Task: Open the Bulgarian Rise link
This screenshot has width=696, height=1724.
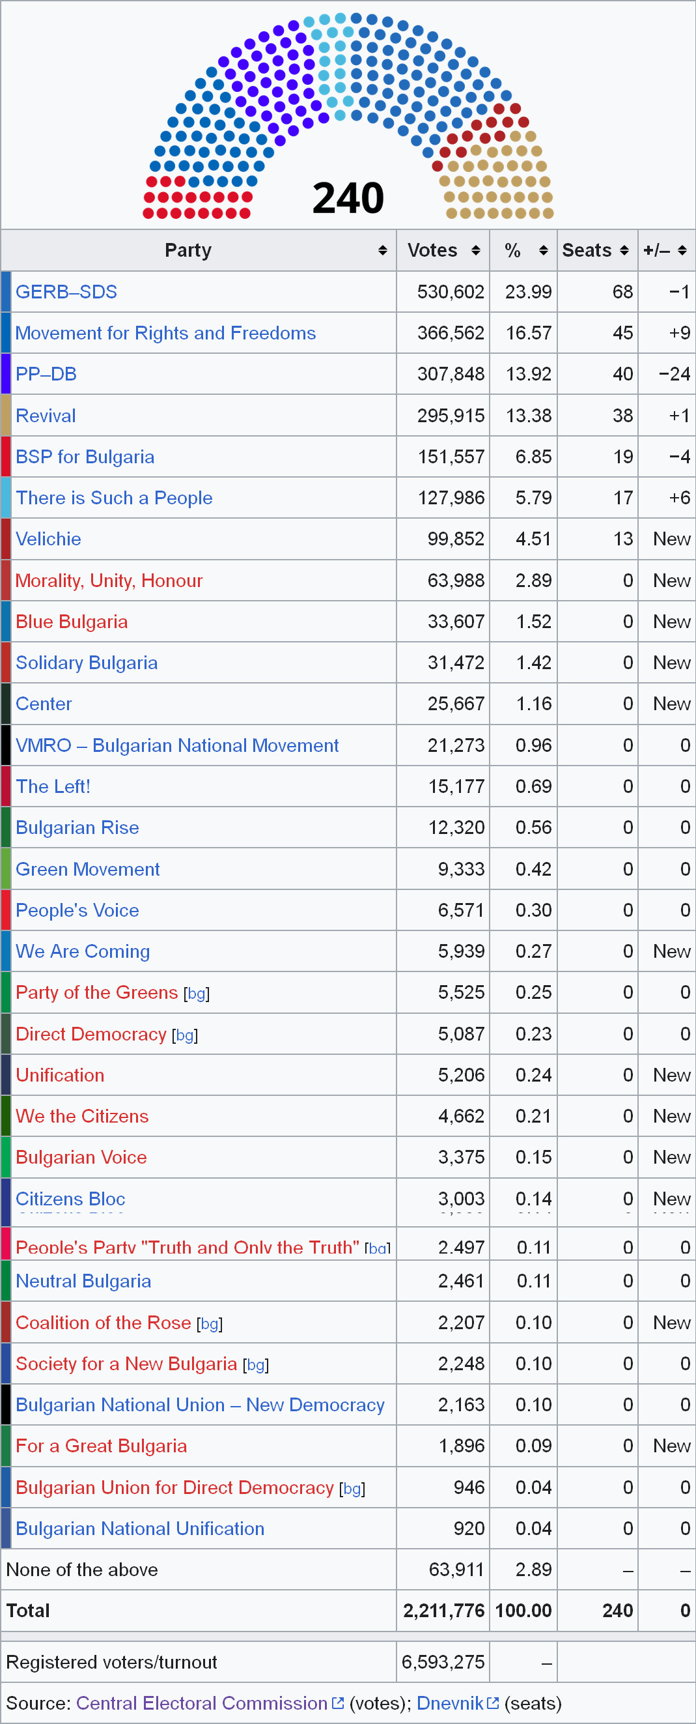Action: point(77,827)
